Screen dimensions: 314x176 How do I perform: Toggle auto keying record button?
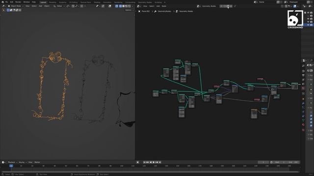point(137,162)
